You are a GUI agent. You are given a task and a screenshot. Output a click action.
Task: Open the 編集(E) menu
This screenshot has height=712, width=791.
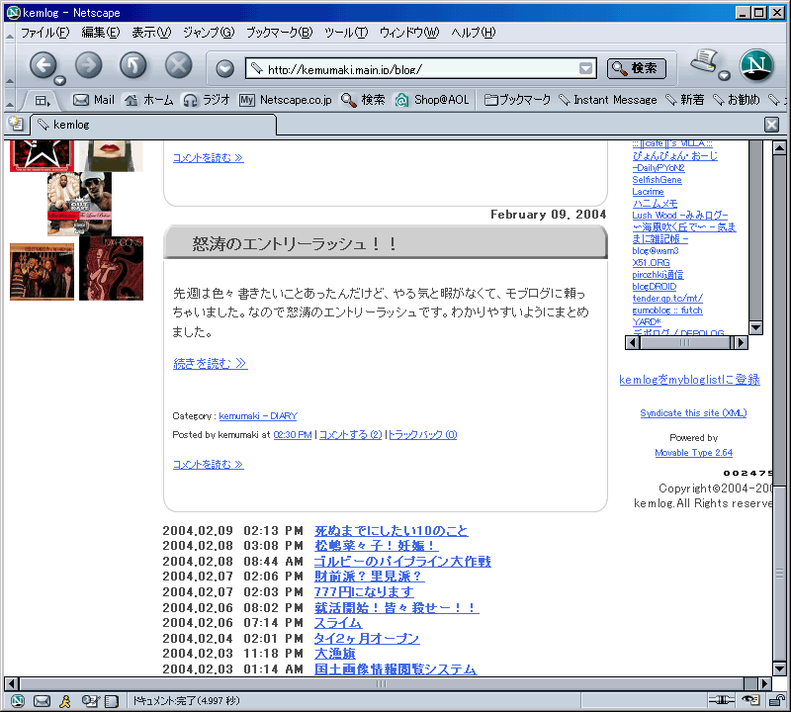(x=101, y=33)
